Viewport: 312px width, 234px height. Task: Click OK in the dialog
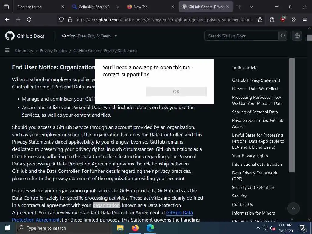176,91
